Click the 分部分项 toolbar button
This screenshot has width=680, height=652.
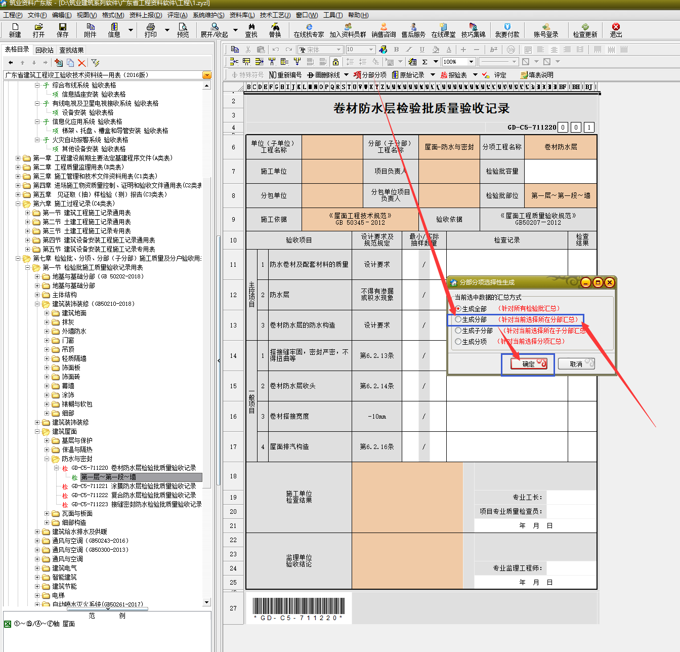point(370,75)
